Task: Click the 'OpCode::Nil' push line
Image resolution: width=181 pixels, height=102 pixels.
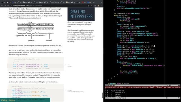Action: [x=133, y=31]
